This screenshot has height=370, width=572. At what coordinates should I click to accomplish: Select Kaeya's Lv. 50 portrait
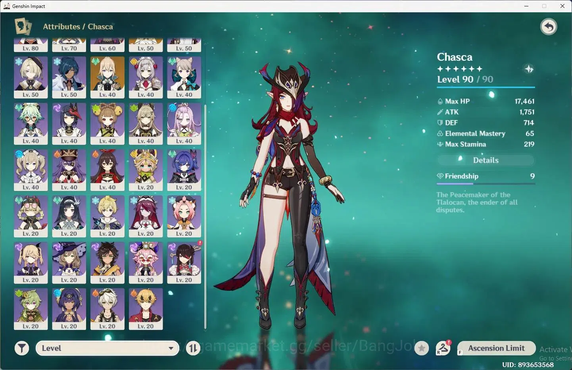pos(69,77)
